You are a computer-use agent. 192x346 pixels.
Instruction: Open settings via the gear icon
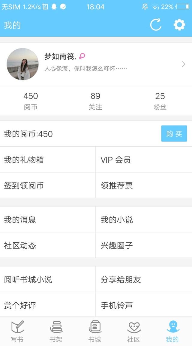tap(179, 25)
